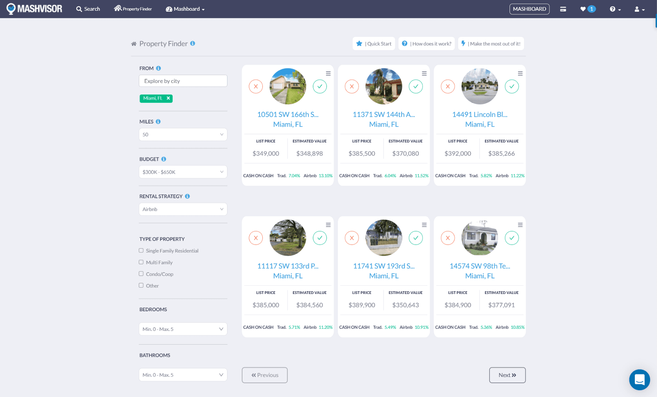This screenshot has width=657, height=397.
Task: Enable the Condo/Coop filter
Action: pyautogui.click(x=141, y=273)
